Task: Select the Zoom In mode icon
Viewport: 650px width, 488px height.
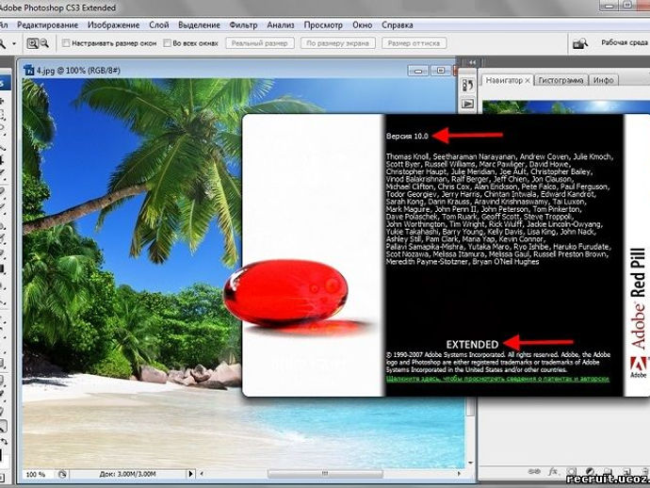Action: click(32, 43)
